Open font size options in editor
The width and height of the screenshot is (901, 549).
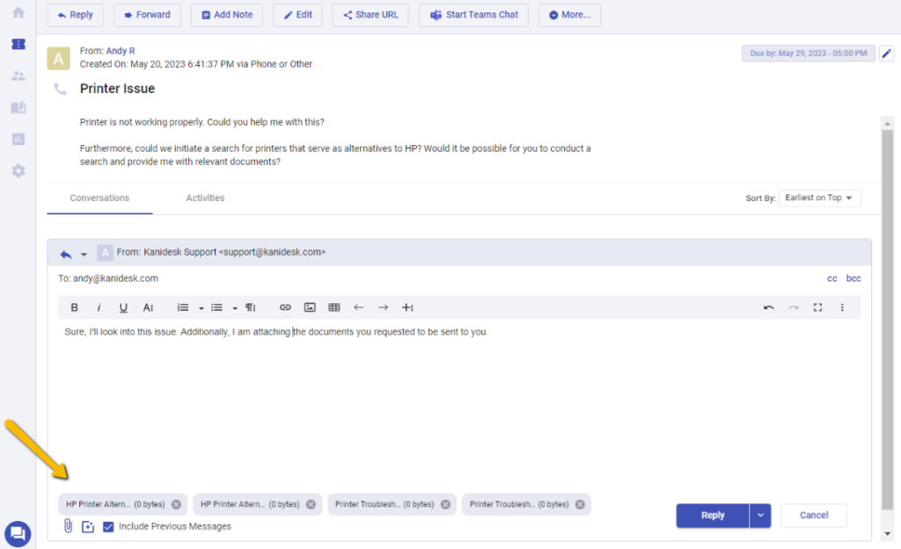point(148,307)
